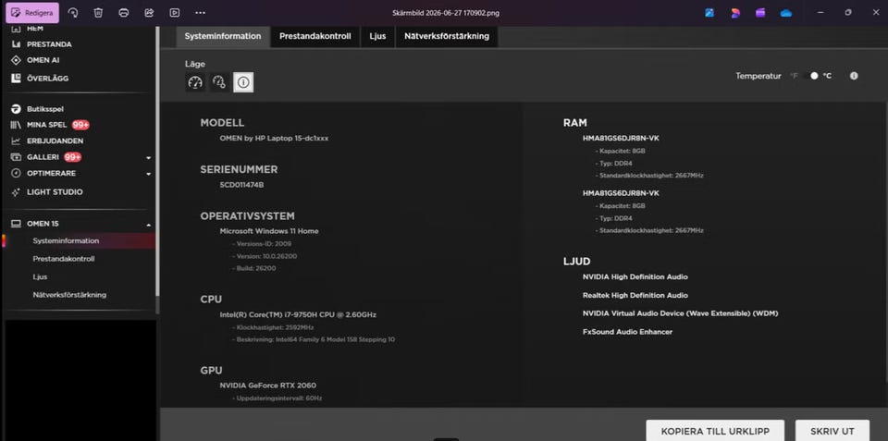The width and height of the screenshot is (888, 441).
Task: Click the FxSound Audio Enhancer entry
Action: [x=627, y=332]
